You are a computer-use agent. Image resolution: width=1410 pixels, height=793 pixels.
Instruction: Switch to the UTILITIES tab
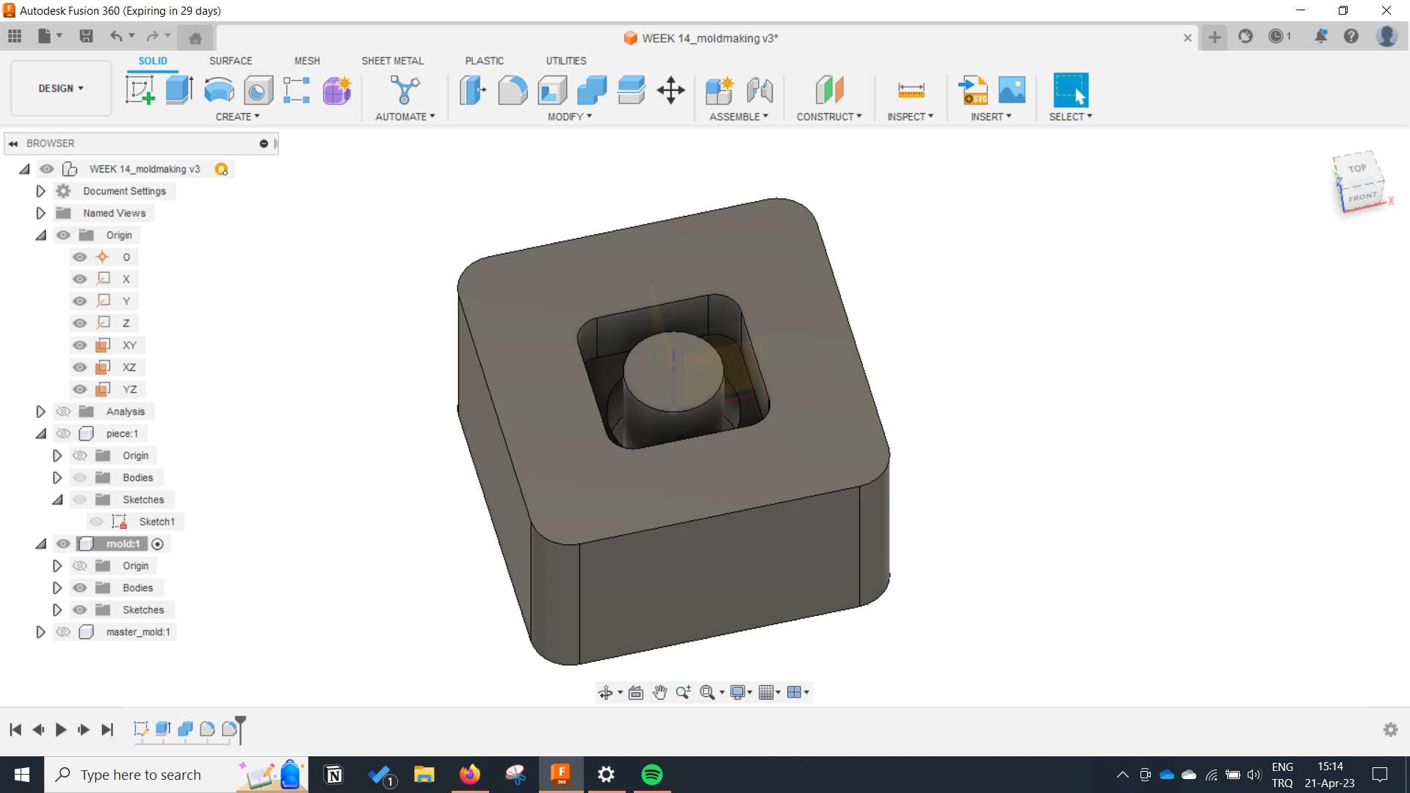(565, 61)
